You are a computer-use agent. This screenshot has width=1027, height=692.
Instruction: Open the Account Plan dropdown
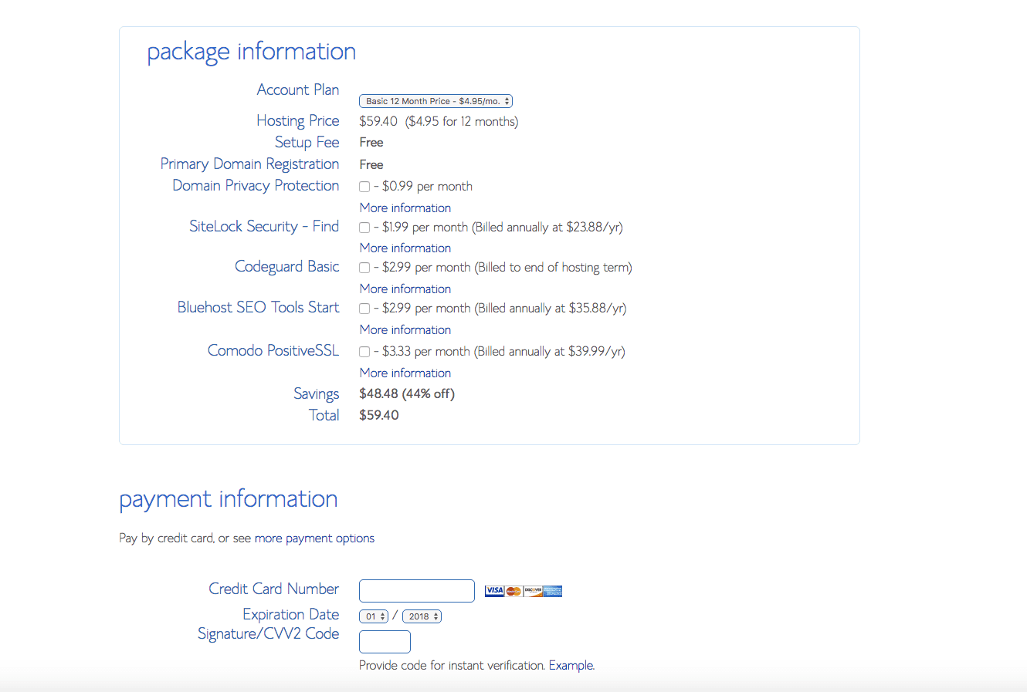(x=436, y=101)
